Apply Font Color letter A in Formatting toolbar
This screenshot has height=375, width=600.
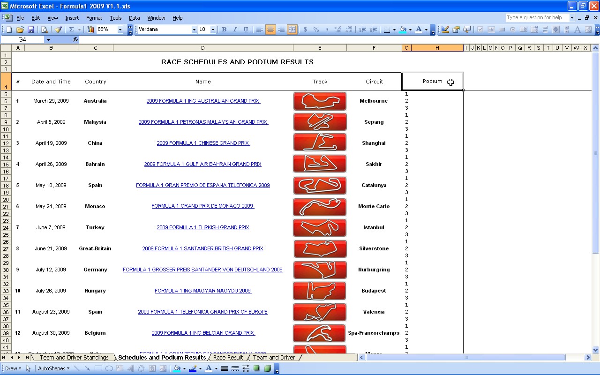tap(419, 29)
